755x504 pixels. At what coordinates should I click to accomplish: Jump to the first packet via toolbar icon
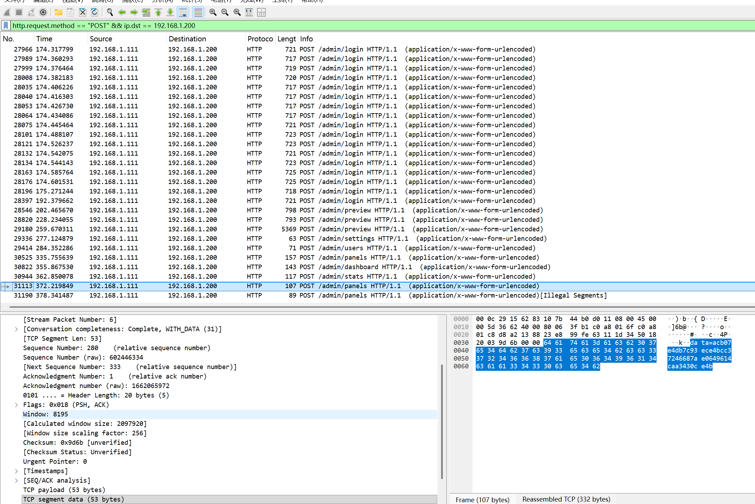click(158, 13)
